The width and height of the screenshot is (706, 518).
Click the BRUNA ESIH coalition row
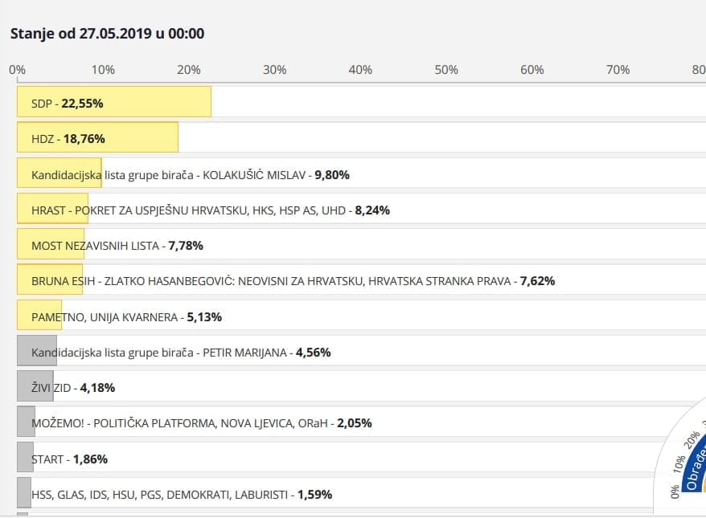(x=293, y=280)
